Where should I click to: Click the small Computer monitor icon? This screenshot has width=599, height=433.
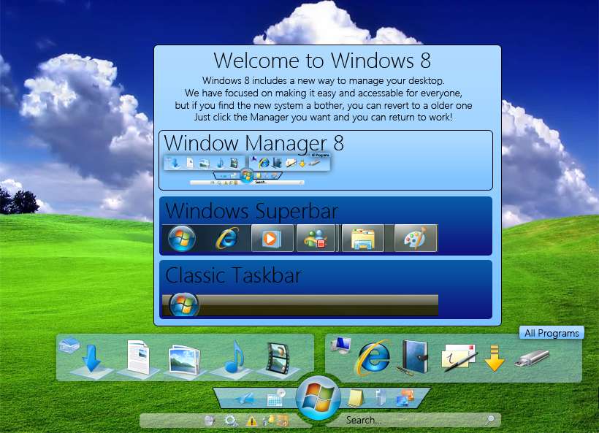340,345
